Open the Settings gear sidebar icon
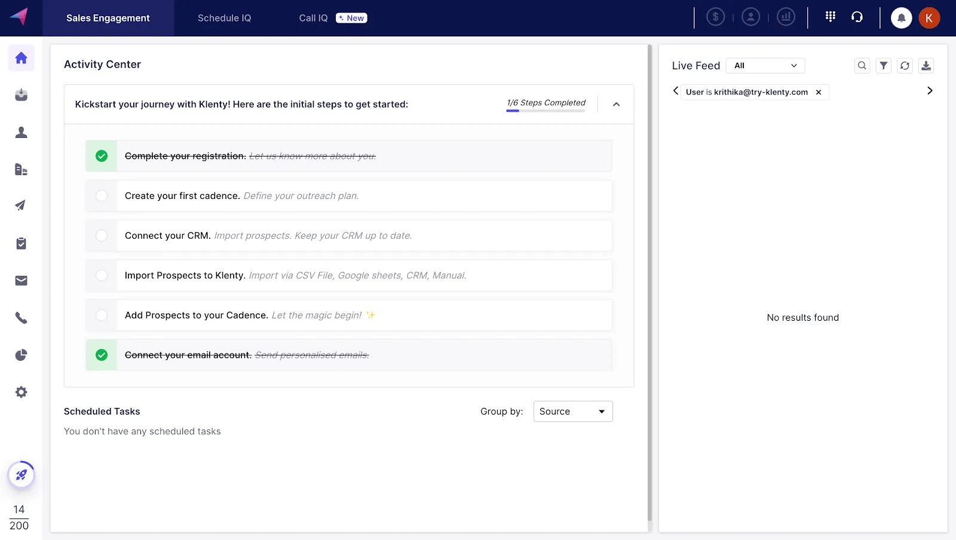The image size is (956, 540). 21,392
